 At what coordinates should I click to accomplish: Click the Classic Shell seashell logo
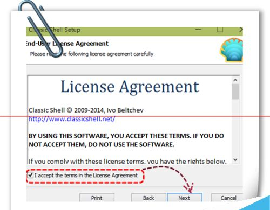(232, 50)
